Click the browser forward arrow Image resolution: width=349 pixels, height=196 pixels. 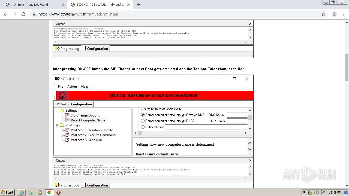15,14
